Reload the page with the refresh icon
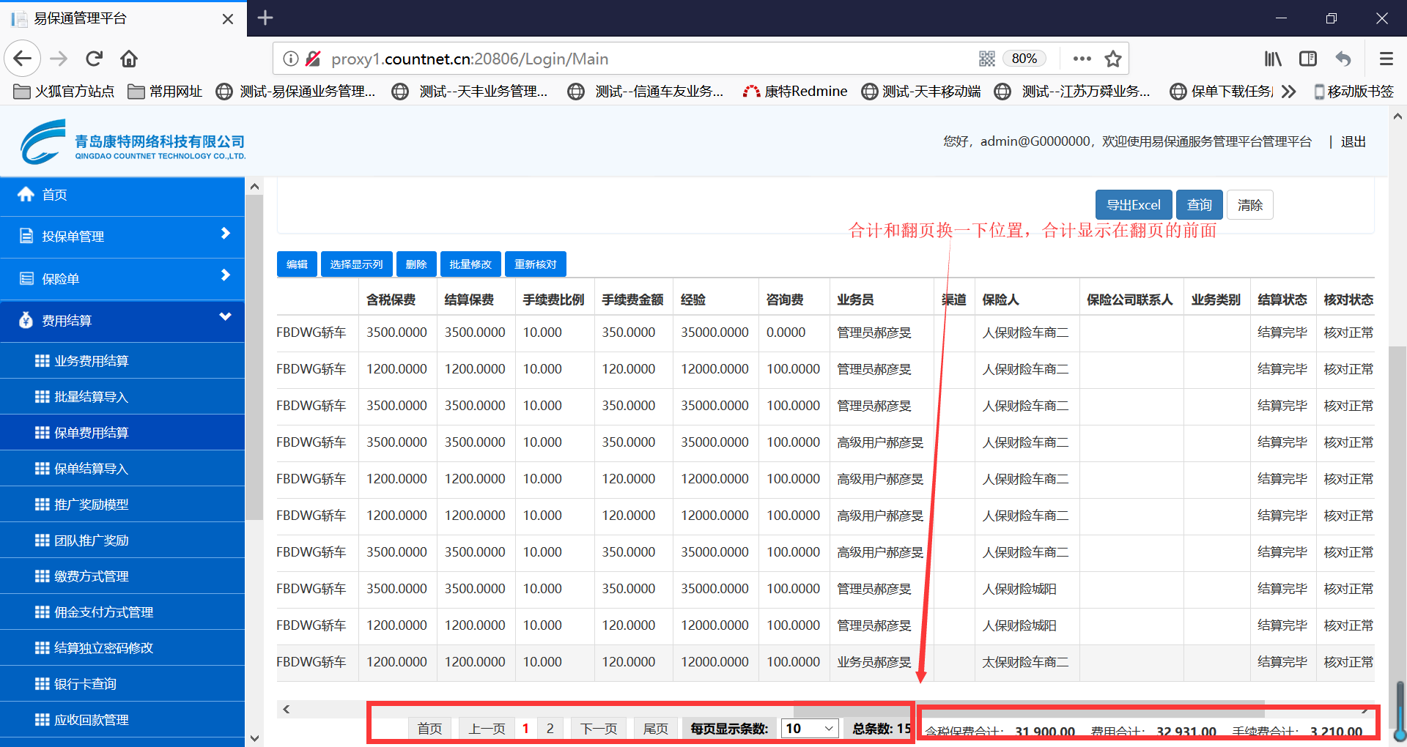Image resolution: width=1407 pixels, height=747 pixels. click(94, 59)
